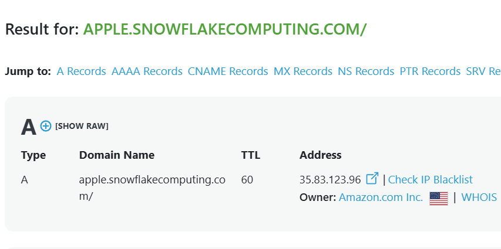Image resolution: width=501 pixels, height=249 pixels.
Task: Click the green APPLE.SNOWFLAKECOMPUTING.COM/ result title
Action: point(225,29)
